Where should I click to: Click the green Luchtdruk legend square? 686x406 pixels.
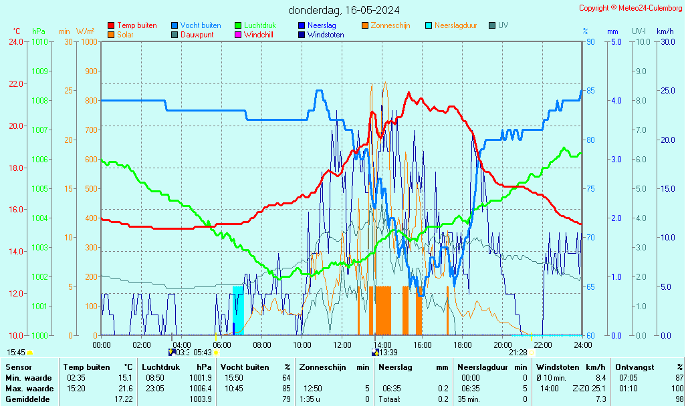(x=238, y=25)
